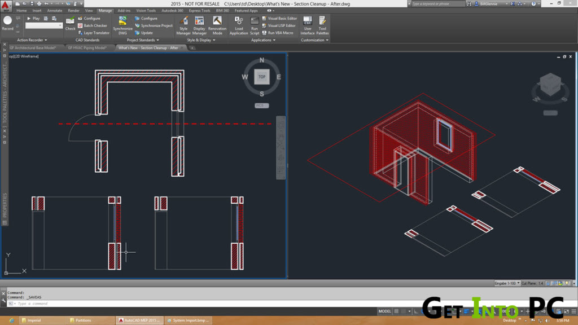Open the Internet Explorer taskbar icon
578x325 pixels.
11,320
